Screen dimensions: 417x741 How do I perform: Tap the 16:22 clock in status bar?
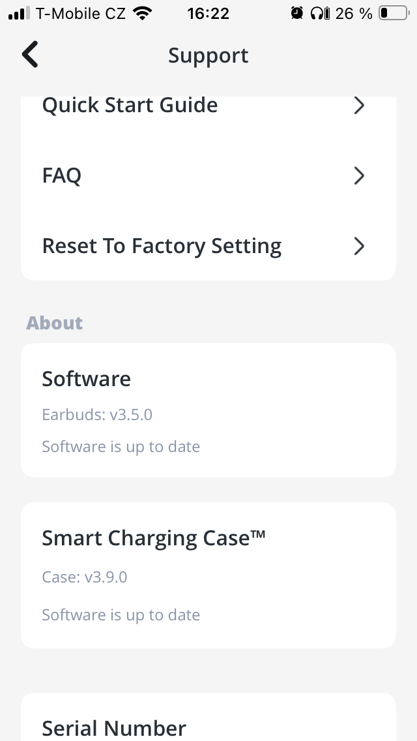(x=208, y=13)
